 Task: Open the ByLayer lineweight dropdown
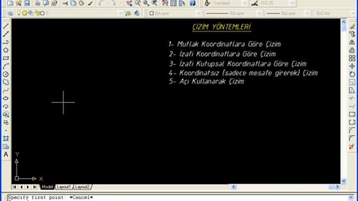tap(307, 13)
